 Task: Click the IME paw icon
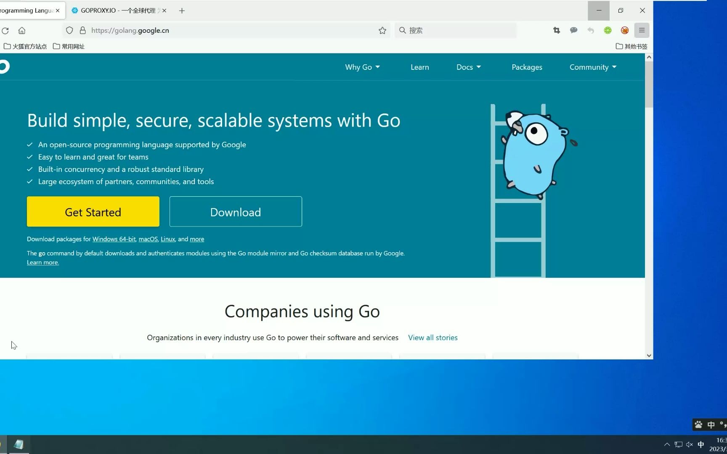pyautogui.click(x=698, y=425)
